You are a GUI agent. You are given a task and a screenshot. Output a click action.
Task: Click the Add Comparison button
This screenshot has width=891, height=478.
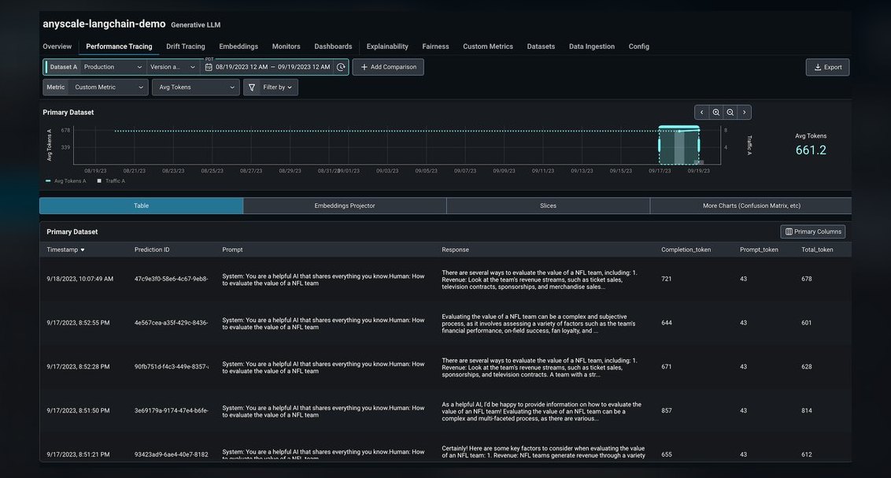point(388,67)
